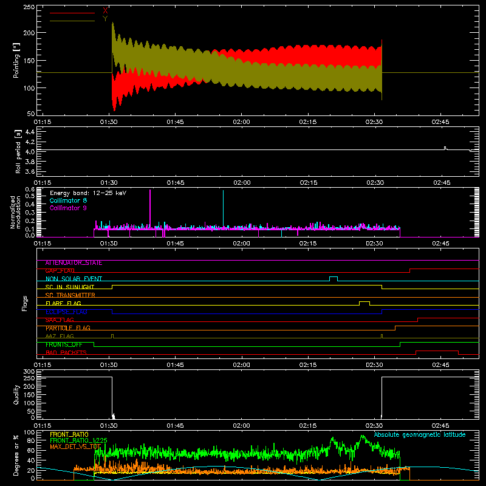This screenshot has height=486, width=486.
Task: Click the BAD_PACKETS flag label
Action: 66,353
